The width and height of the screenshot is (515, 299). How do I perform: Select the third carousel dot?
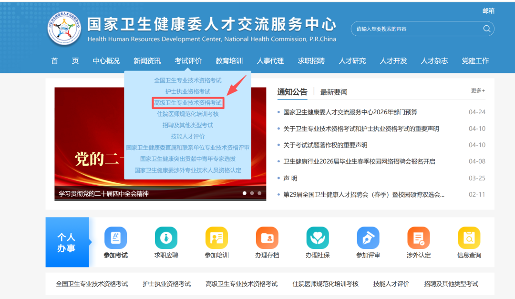[259, 193]
